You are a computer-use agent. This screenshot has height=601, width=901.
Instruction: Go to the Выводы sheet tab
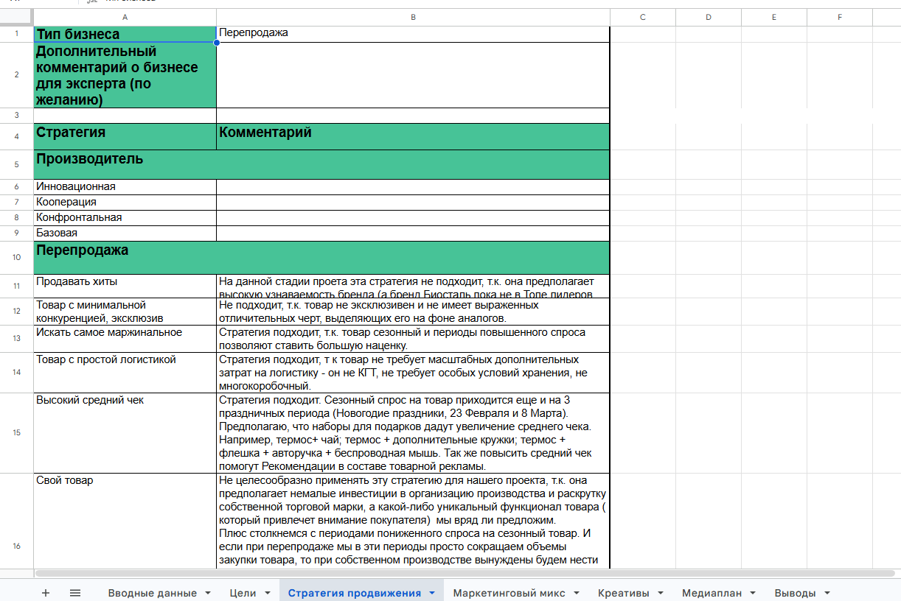click(796, 593)
